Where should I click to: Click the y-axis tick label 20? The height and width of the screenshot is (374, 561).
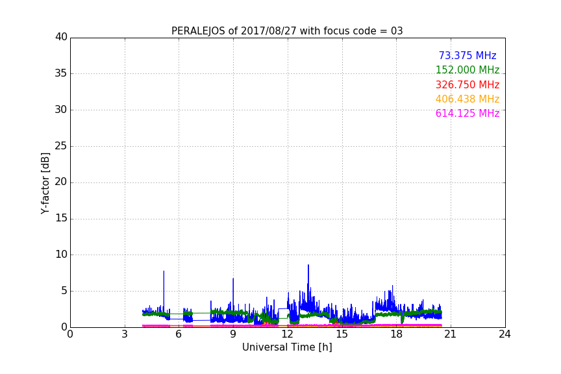61,182
